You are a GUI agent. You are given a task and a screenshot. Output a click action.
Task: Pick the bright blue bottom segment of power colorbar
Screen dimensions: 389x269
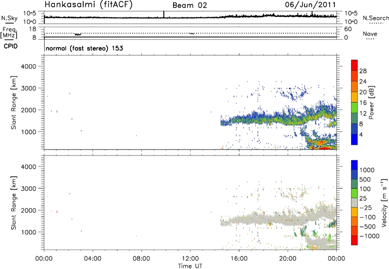coord(354,139)
